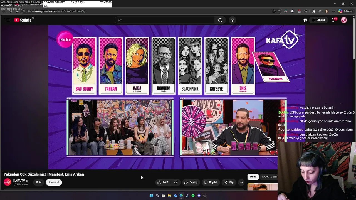Viewport: 356px width, 200px height.
Task: Click the extension icon with 25K badge
Action: point(299,11)
